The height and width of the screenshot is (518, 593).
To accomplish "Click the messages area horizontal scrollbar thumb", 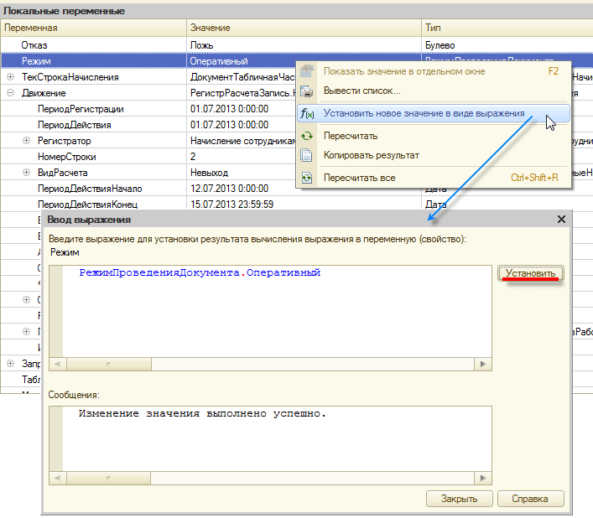I will 108,478.
